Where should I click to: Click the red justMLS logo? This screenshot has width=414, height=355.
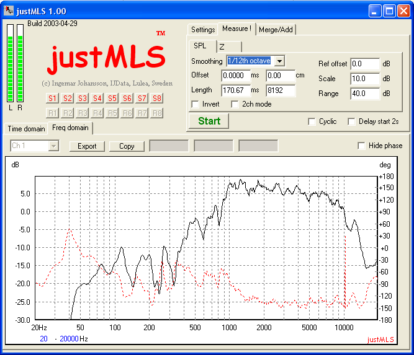[106, 59]
